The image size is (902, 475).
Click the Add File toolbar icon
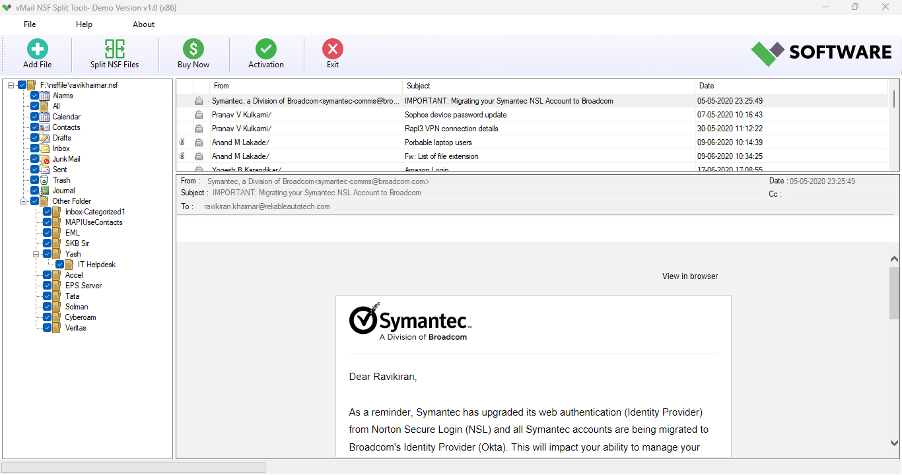[38, 49]
